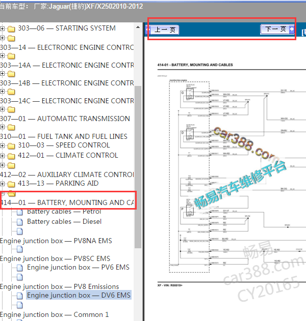Click the wiring diagram page to focus
This screenshot has width=306, height=321.
pos(232,176)
